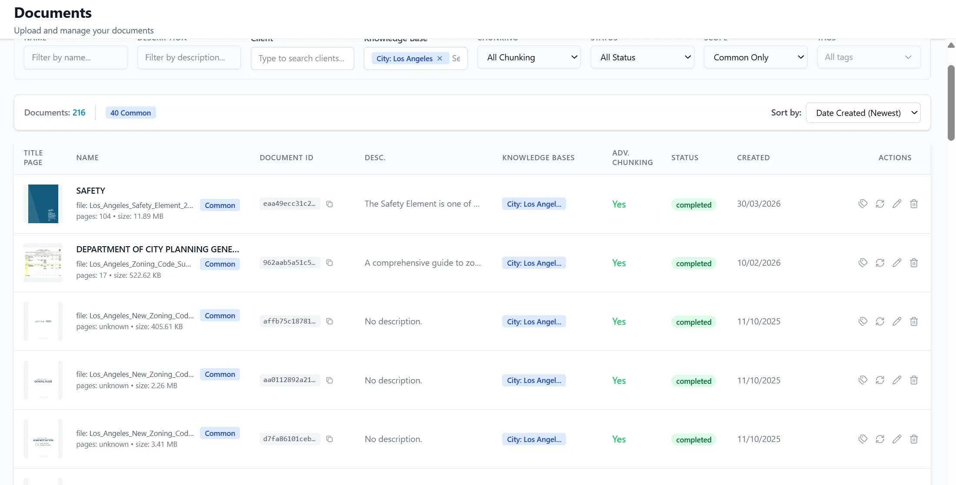Edit the SAFETY document with pencil icon

897,204
